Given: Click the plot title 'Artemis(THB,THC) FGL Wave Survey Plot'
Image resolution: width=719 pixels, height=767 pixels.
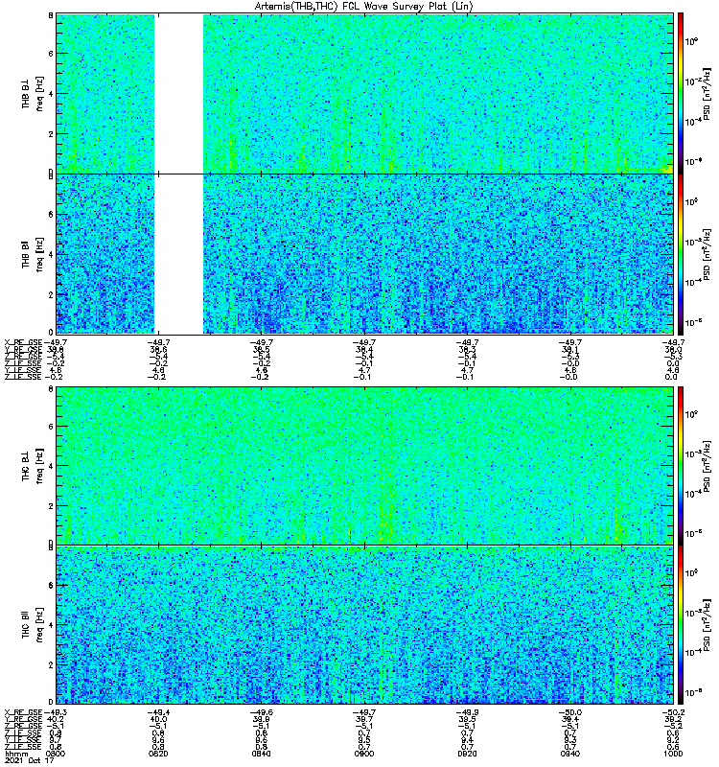Looking at the screenshot, I should click(364, 7).
